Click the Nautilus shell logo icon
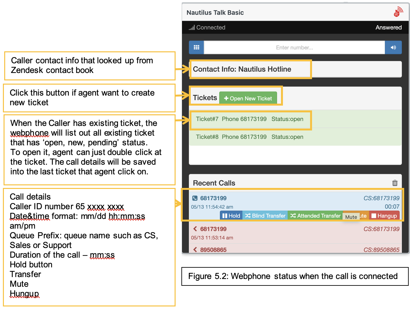 pos(398,12)
